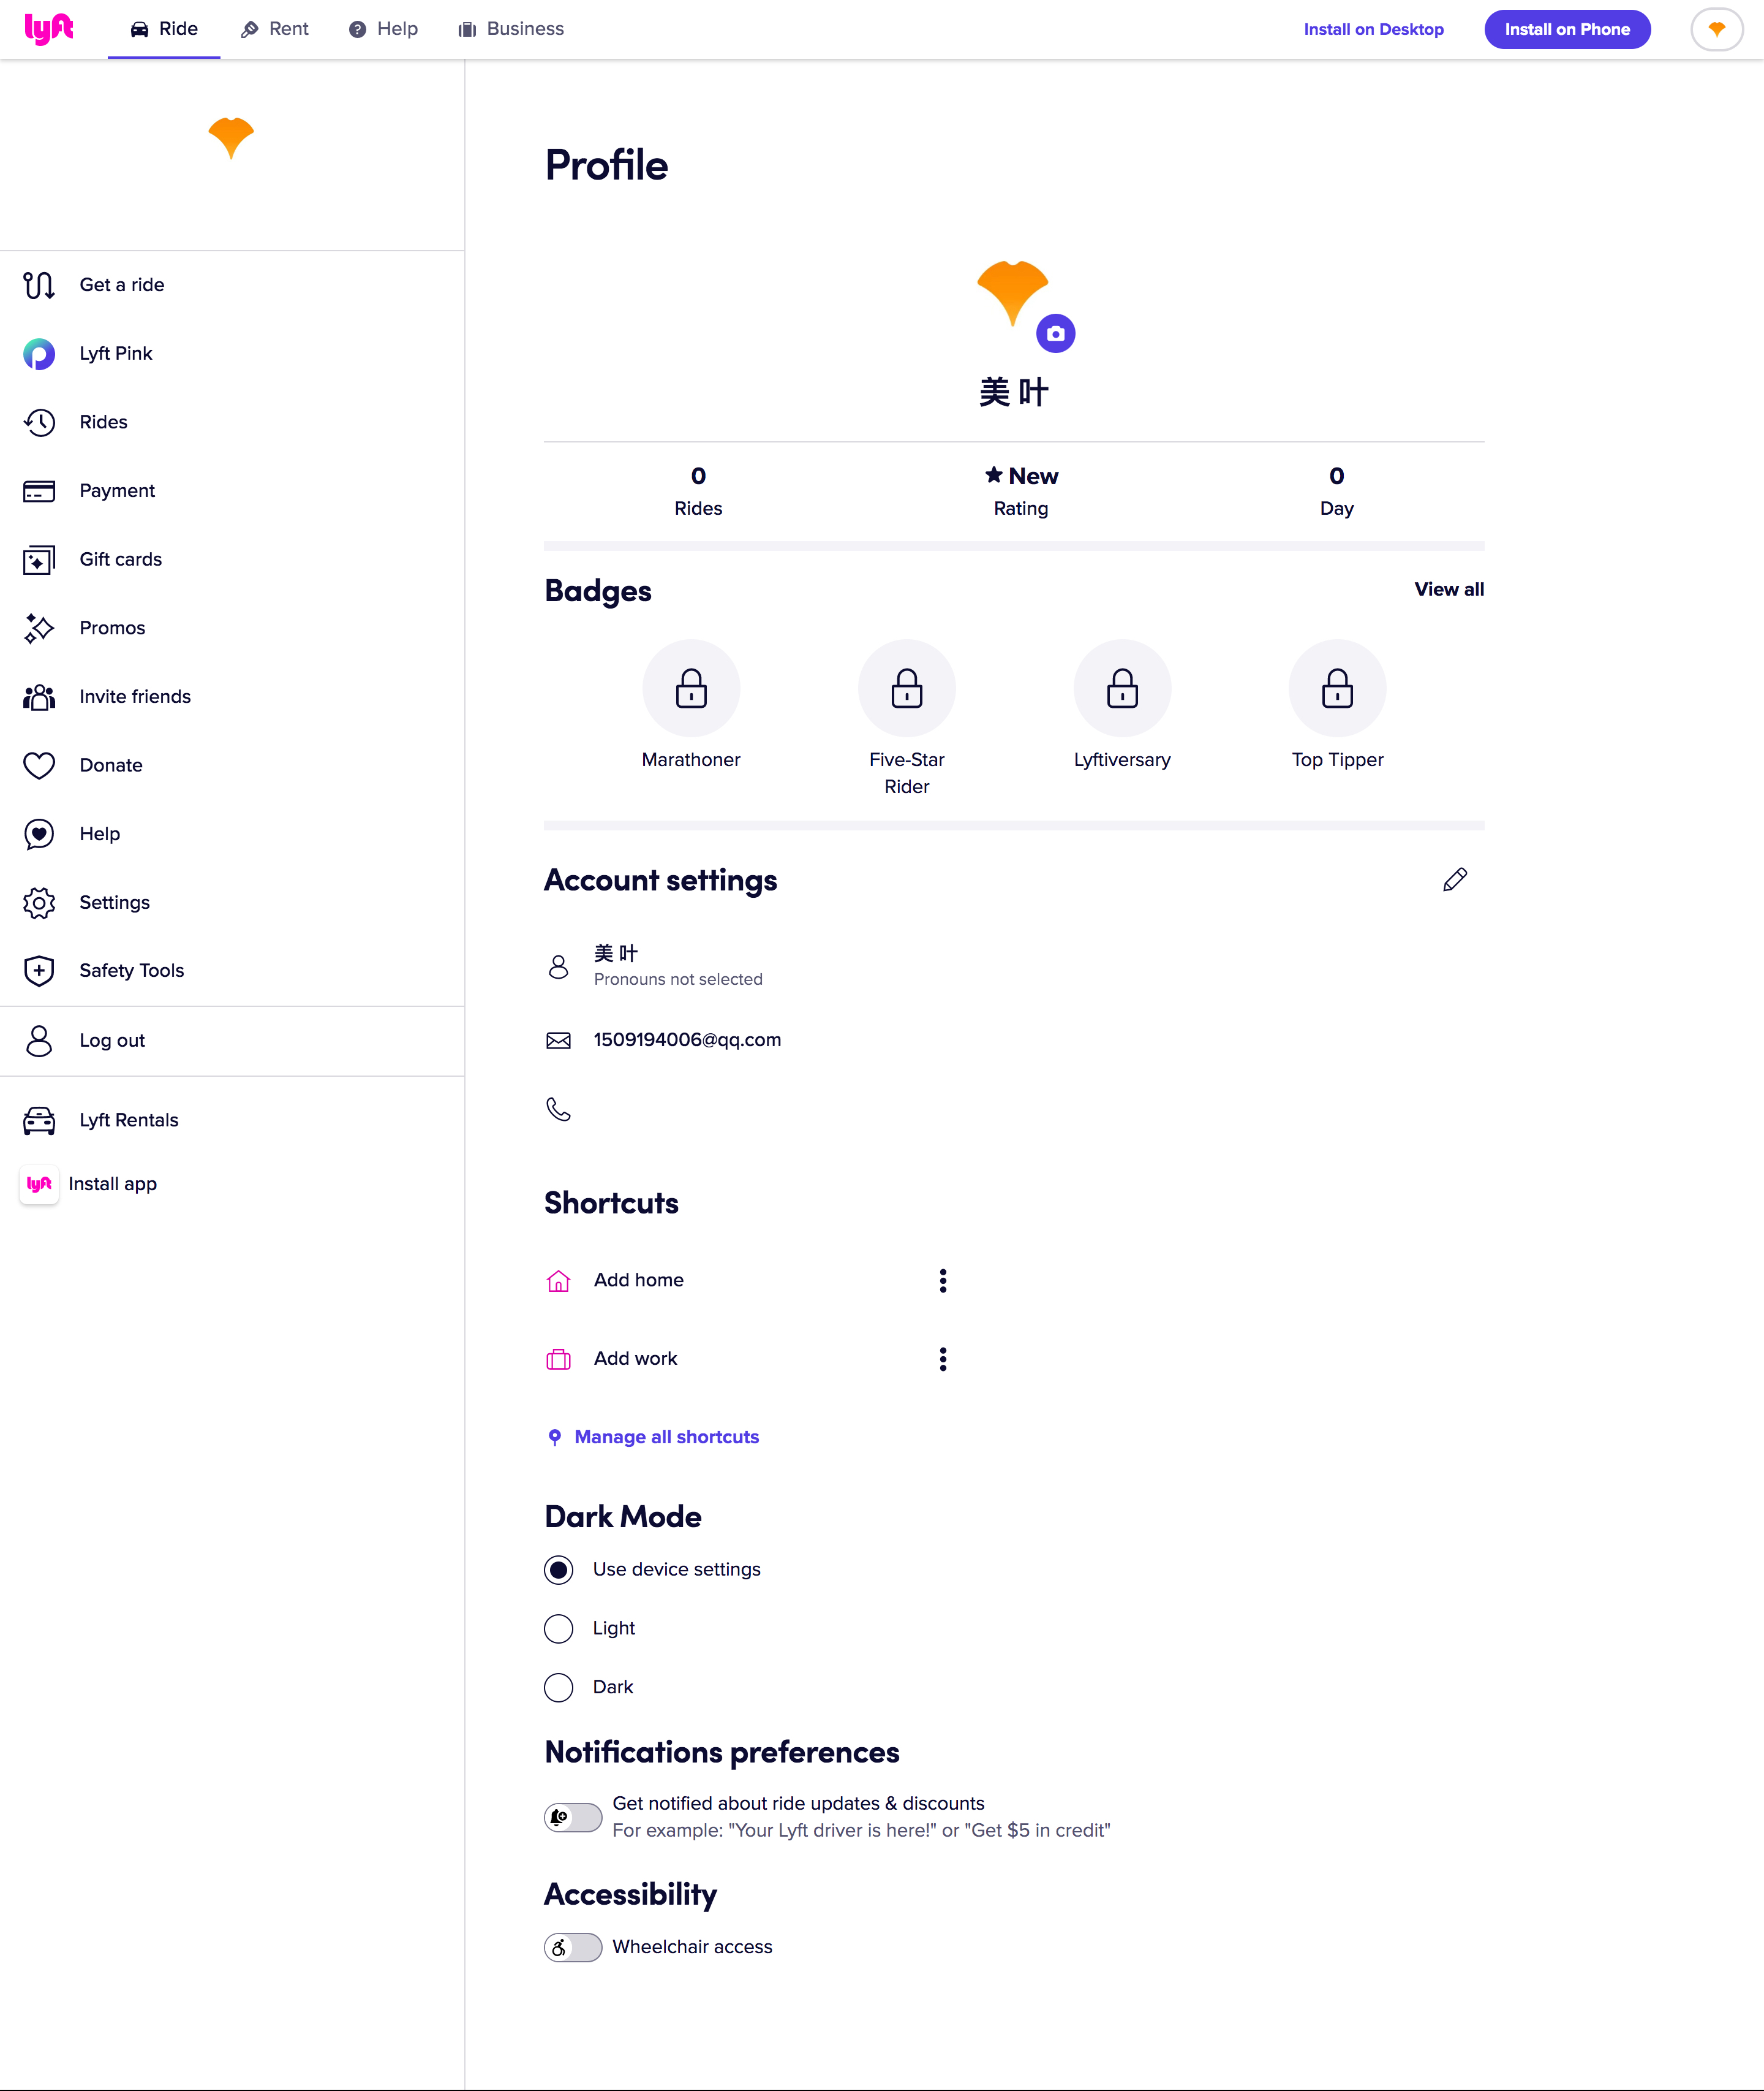Select the Dark mode radio button
The image size is (1764, 2091).
[x=558, y=1689]
